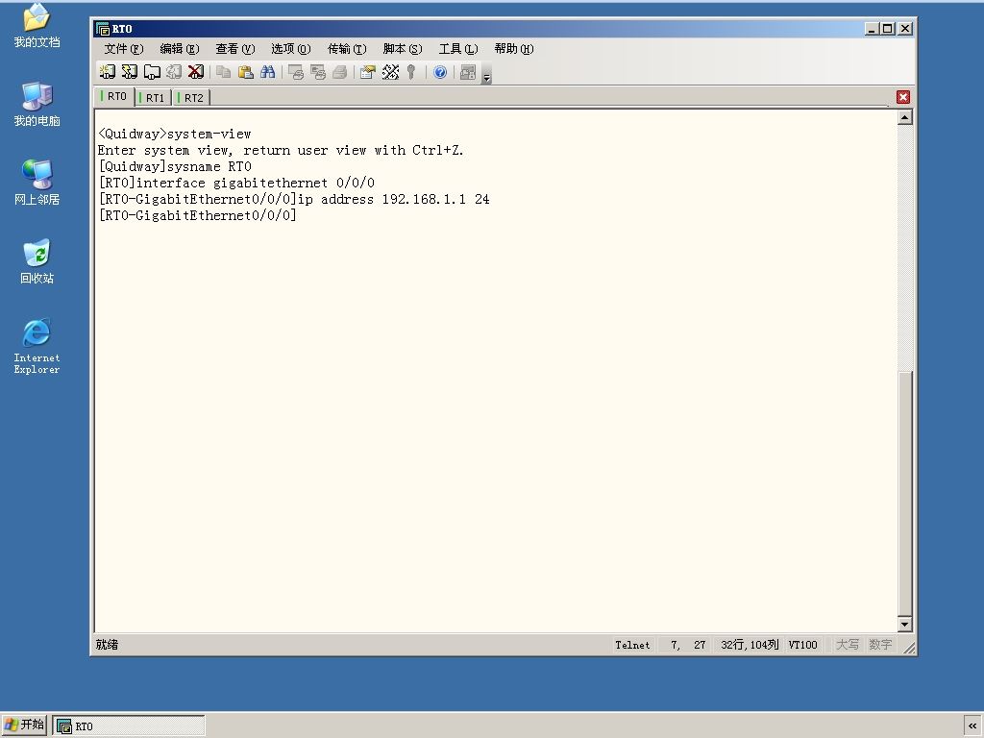Viewport: 984px width, 738px height.
Task: Click the key icon in toolbar
Action: tap(411, 72)
